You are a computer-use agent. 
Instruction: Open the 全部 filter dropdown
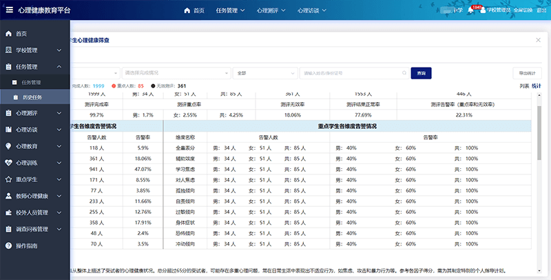click(x=264, y=72)
